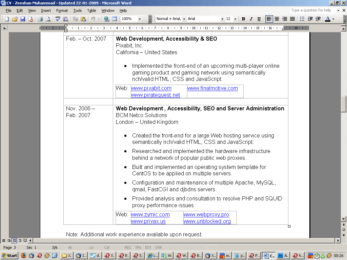Toggle Italic formatting
This screenshot has width=347, height=260.
click(251, 19)
